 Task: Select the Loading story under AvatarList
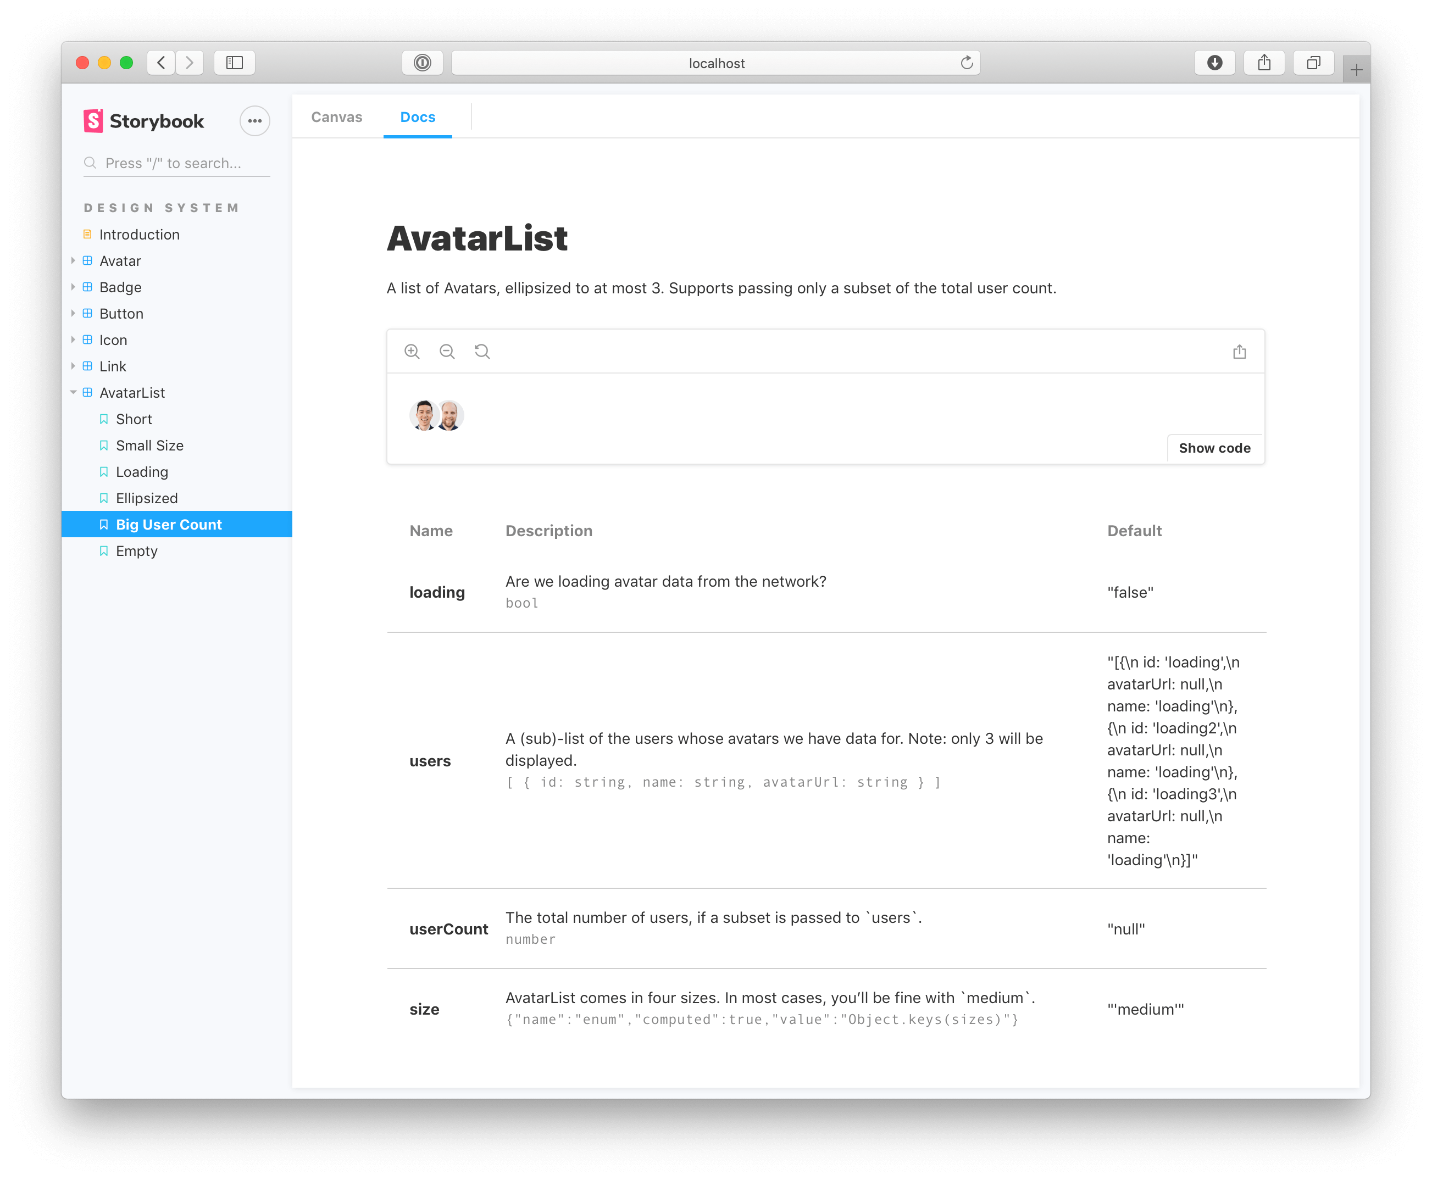[142, 471]
